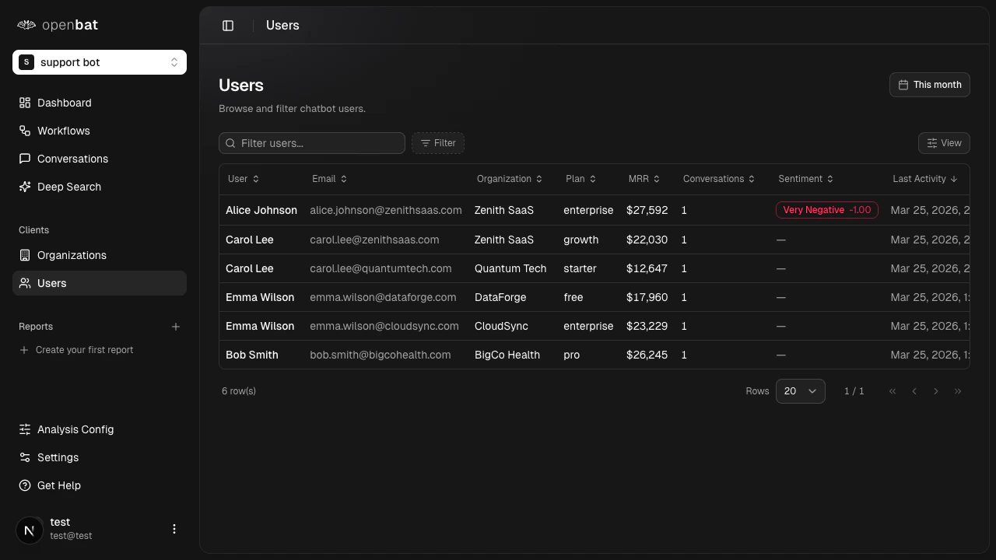996x560 pixels.
Task: Open the support bot workspace switcher
Action: tap(99, 62)
